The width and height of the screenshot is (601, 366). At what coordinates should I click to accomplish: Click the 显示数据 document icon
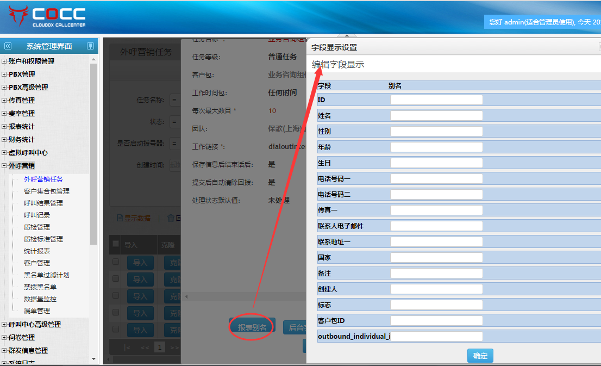tap(120, 218)
